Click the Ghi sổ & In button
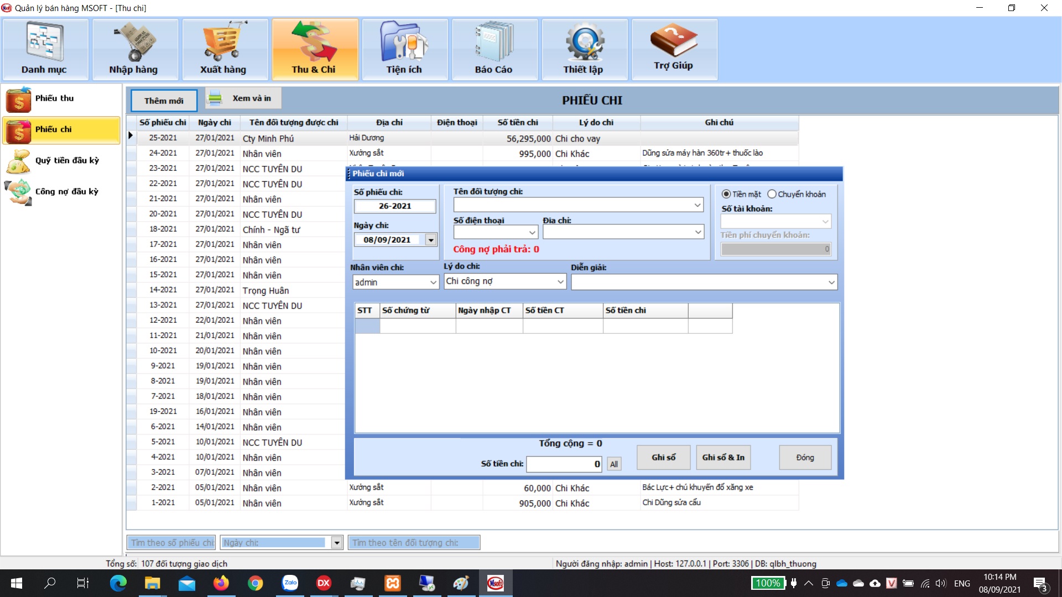 [723, 458]
